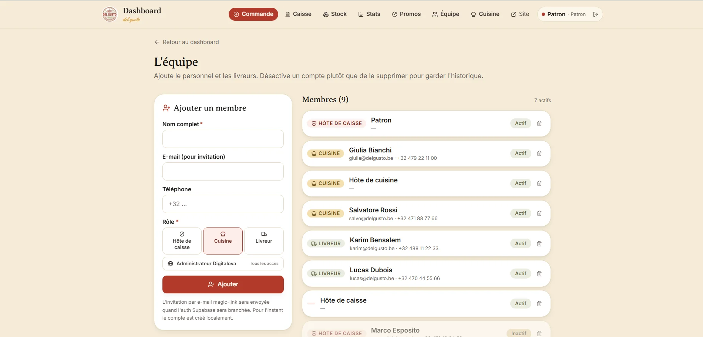Deactivate the Hôte de cuisine account
The image size is (703, 337).
521,183
